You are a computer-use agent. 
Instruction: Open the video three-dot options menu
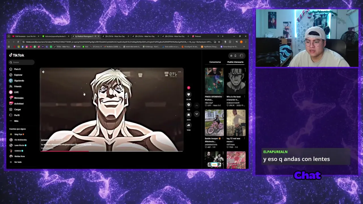180,72
